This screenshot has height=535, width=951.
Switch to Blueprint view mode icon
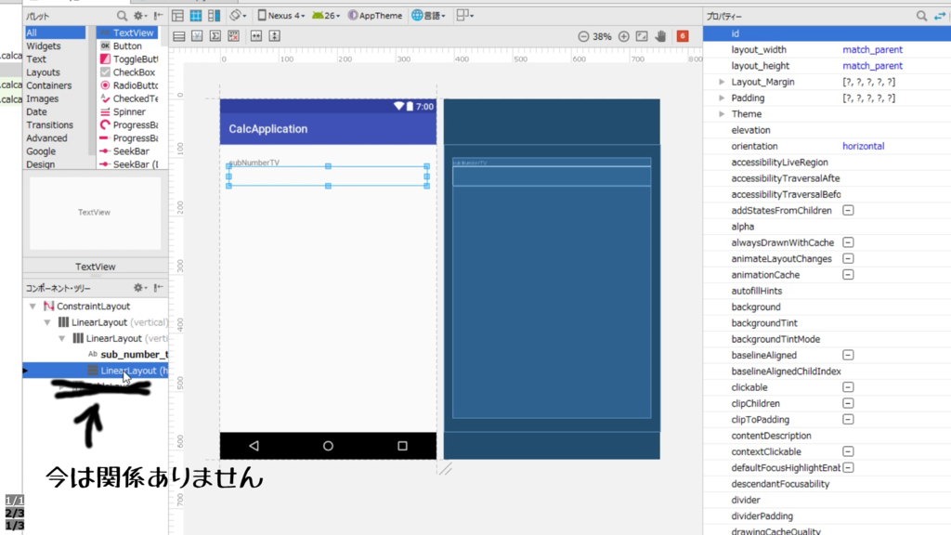coord(196,16)
